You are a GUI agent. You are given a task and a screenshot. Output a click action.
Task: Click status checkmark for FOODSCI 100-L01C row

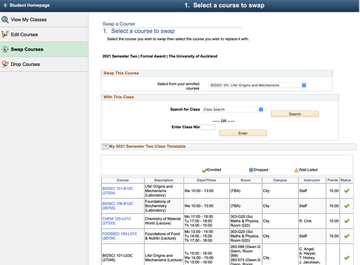[347, 236]
